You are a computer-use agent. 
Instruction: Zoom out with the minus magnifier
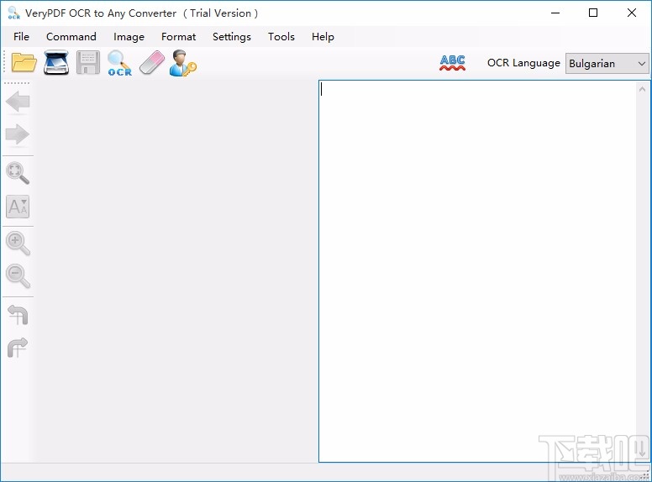pos(18,276)
